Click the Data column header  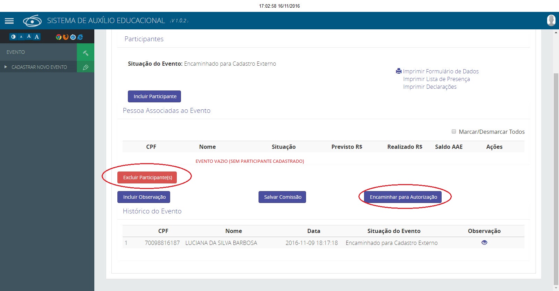point(314,231)
